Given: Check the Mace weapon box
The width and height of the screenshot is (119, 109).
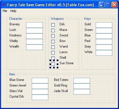Looking at the screenshot, I should point(53,30).
